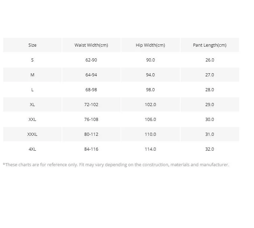Click the Size column header
The width and height of the screenshot is (254, 228).
click(x=33, y=45)
